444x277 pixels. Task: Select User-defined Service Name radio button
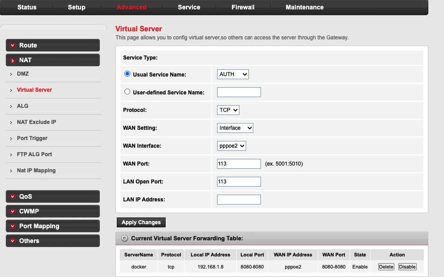click(128, 92)
